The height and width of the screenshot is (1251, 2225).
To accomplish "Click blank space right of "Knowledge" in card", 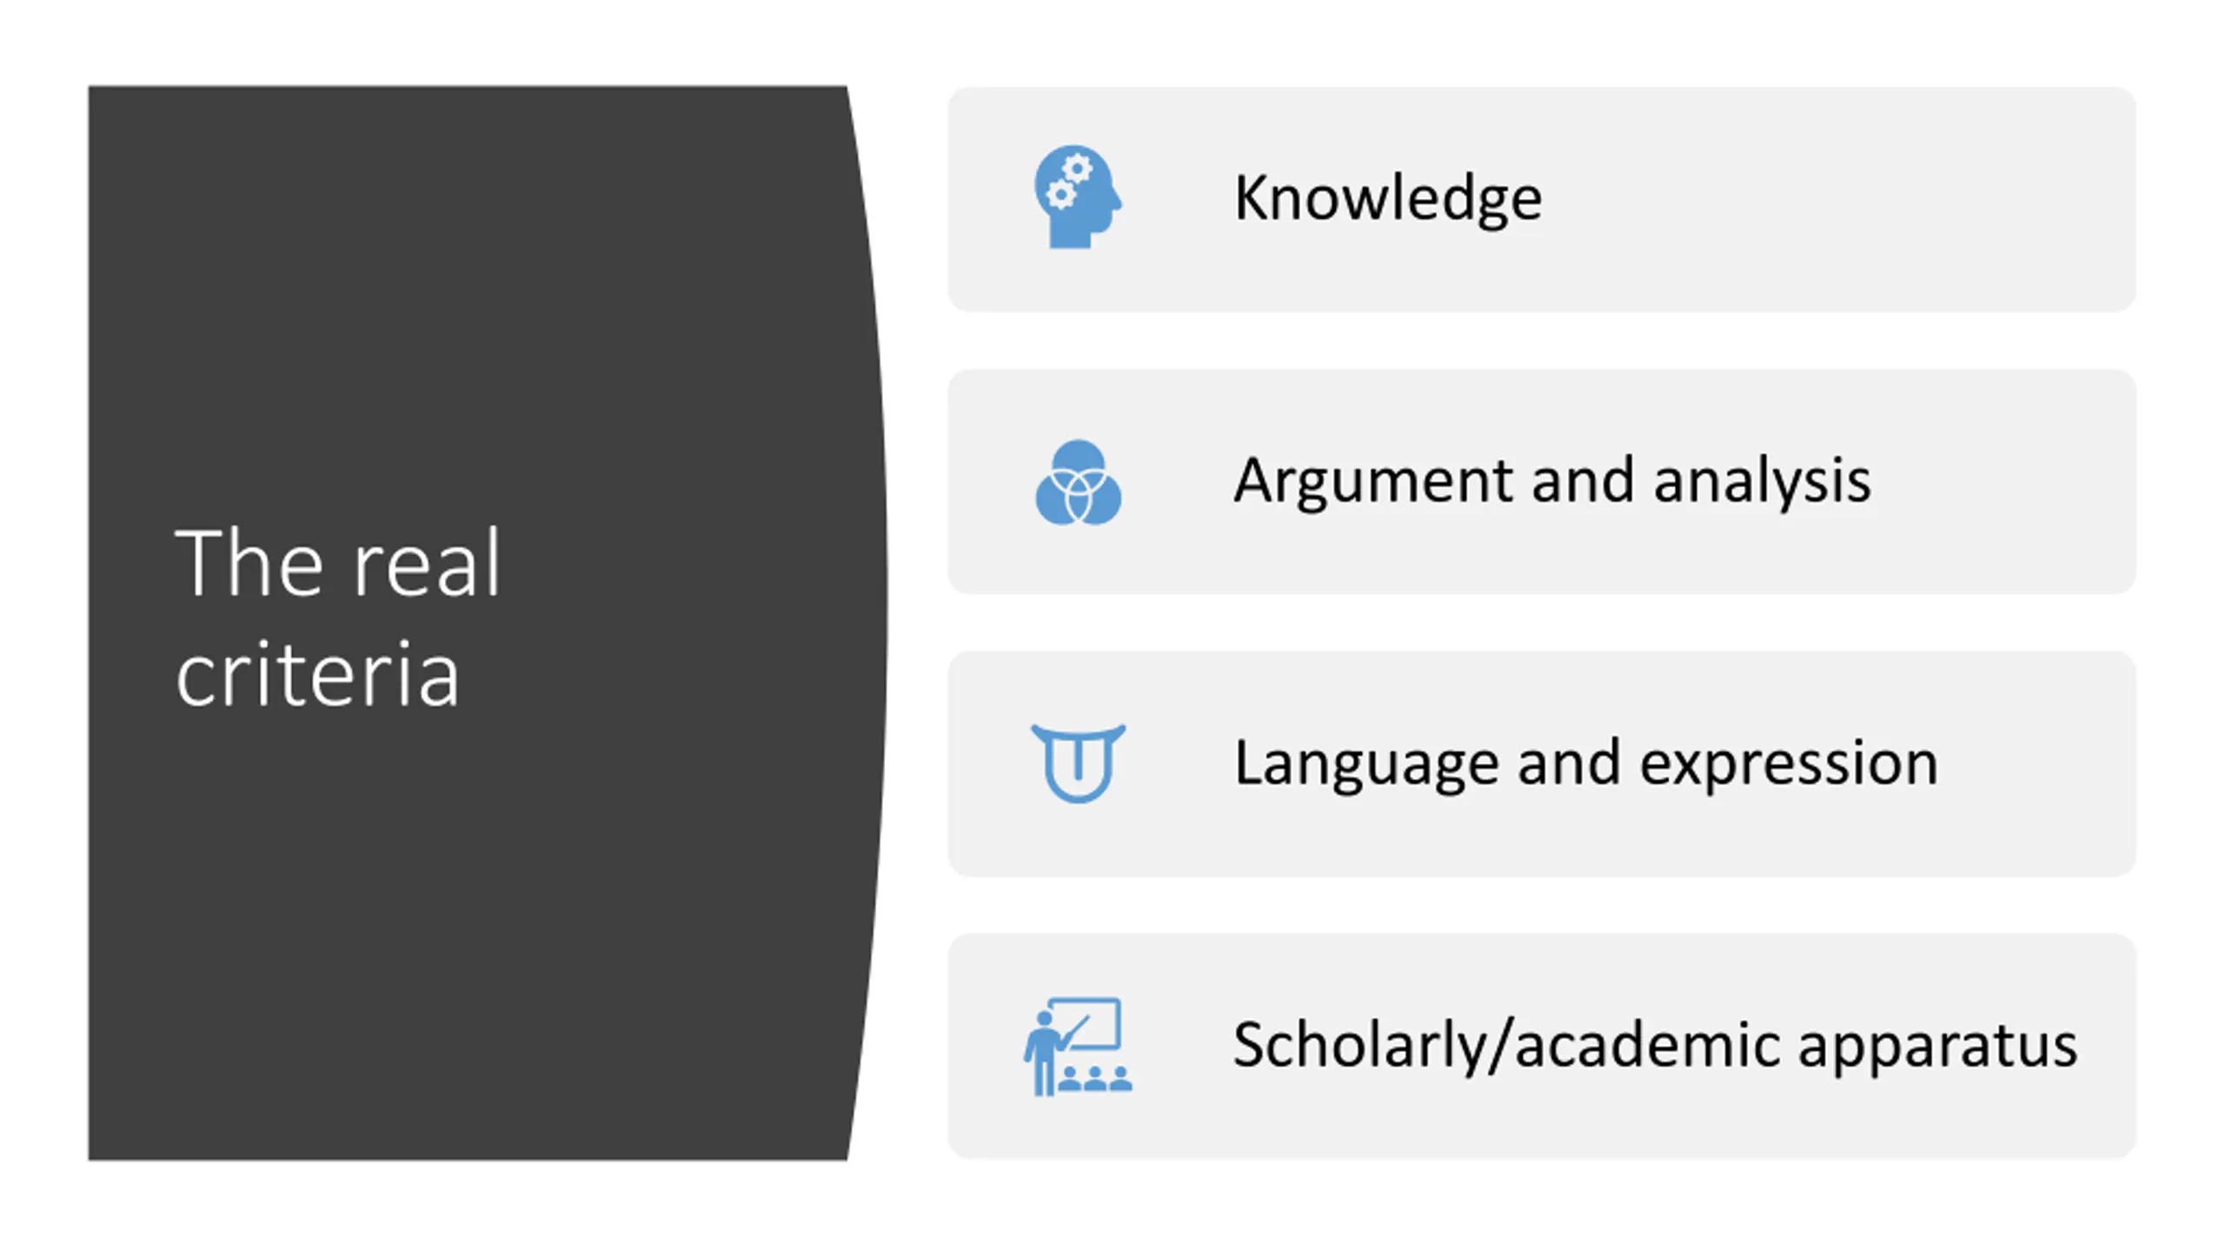I will coord(1825,199).
